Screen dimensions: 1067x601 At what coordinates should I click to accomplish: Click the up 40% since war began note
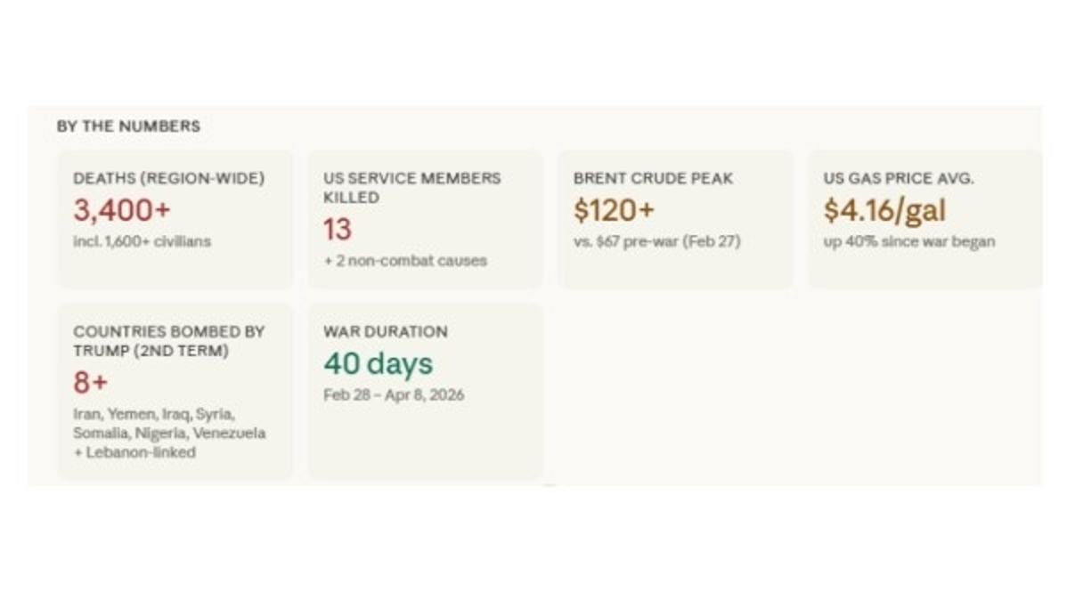(909, 241)
